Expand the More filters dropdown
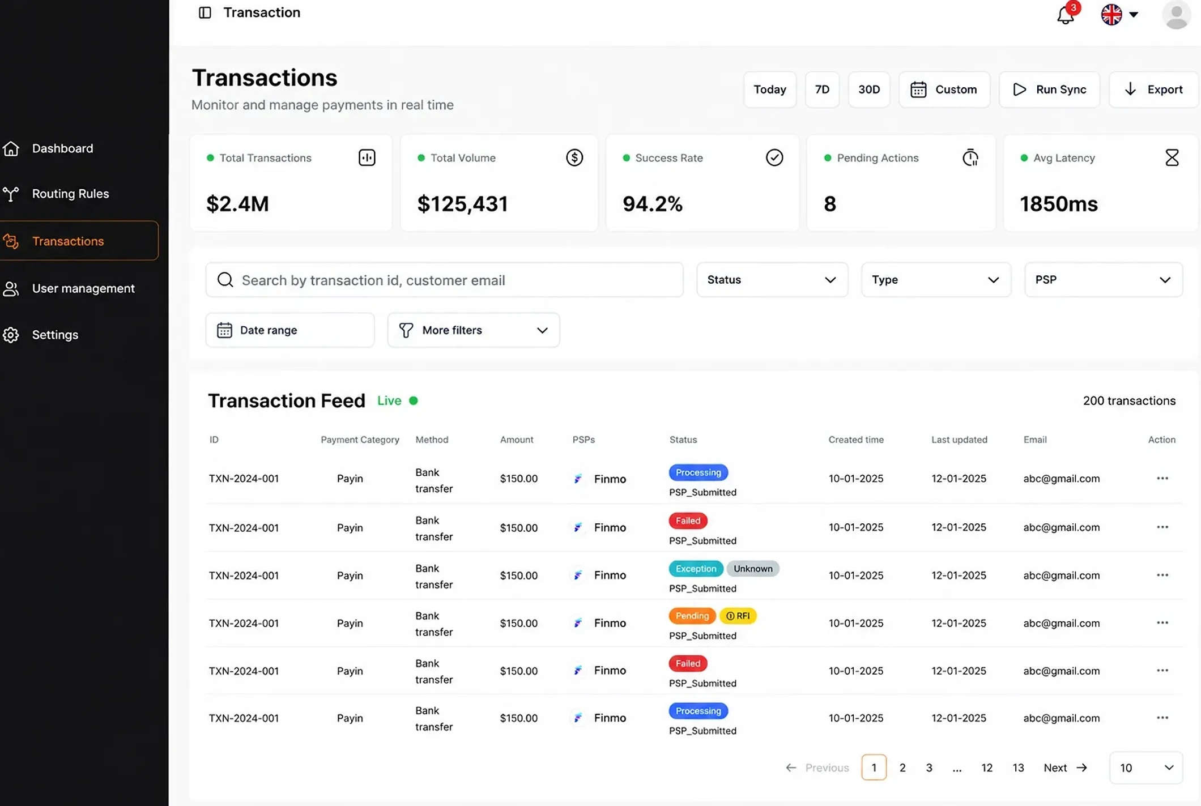The height and width of the screenshot is (806, 1201). (474, 330)
